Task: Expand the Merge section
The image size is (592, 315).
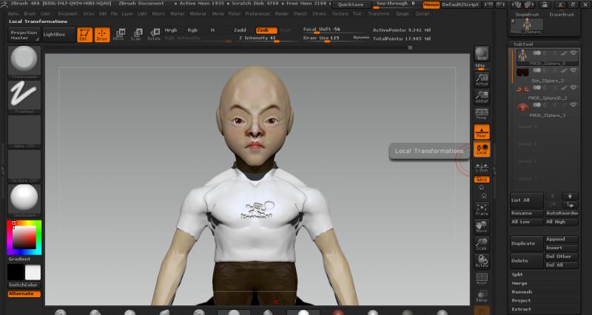Action: click(519, 283)
